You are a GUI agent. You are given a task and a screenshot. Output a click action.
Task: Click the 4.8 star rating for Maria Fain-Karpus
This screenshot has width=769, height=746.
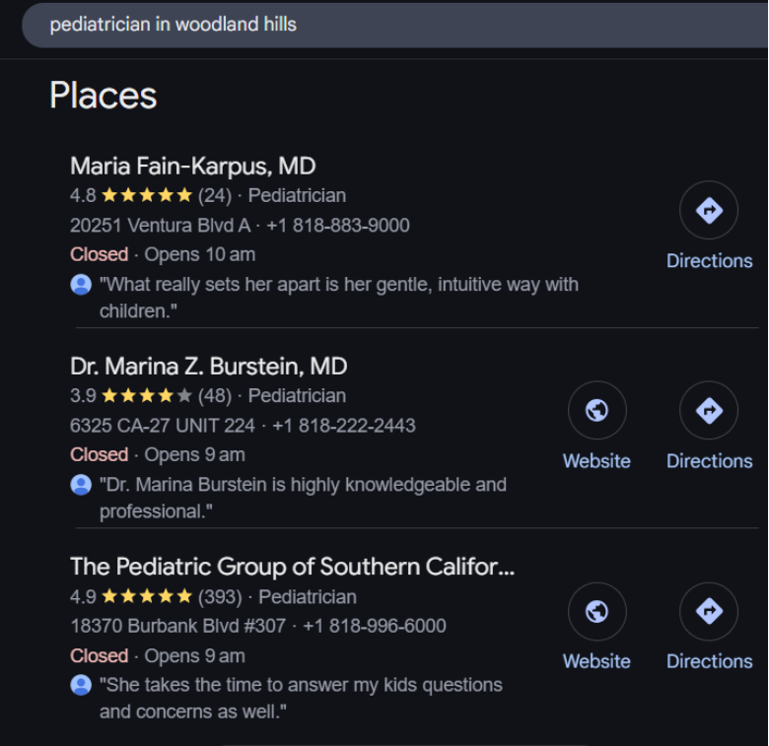tap(131, 195)
